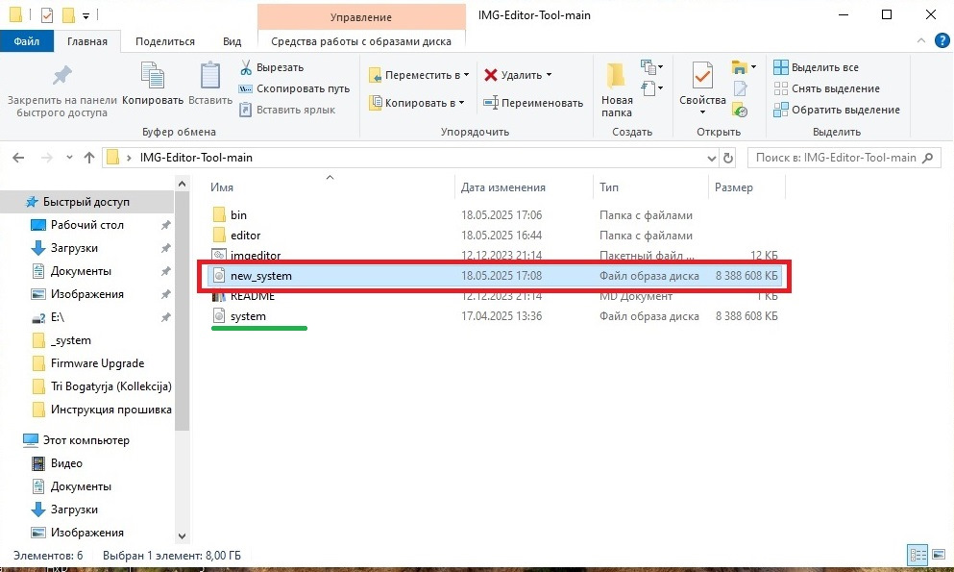Click the navigation pane scroll down arrow
The height and width of the screenshot is (572, 954).
tap(182, 536)
